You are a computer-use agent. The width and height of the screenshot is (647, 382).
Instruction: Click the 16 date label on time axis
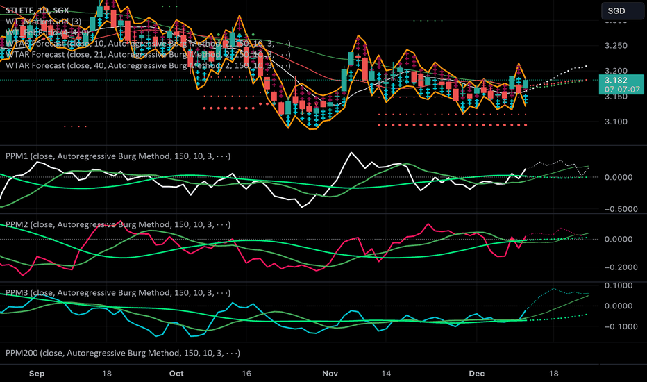click(x=246, y=374)
